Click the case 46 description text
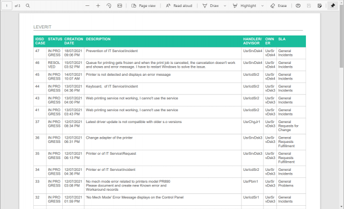Viewport: 344px width, 209px height. tap(160, 65)
